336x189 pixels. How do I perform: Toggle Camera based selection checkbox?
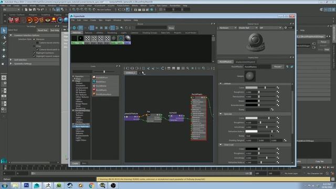tap(37, 43)
